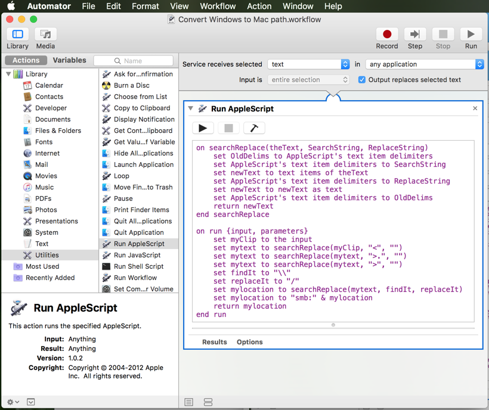Remove the Run AppleScript action
The height and width of the screenshot is (410, 489).
click(475, 108)
